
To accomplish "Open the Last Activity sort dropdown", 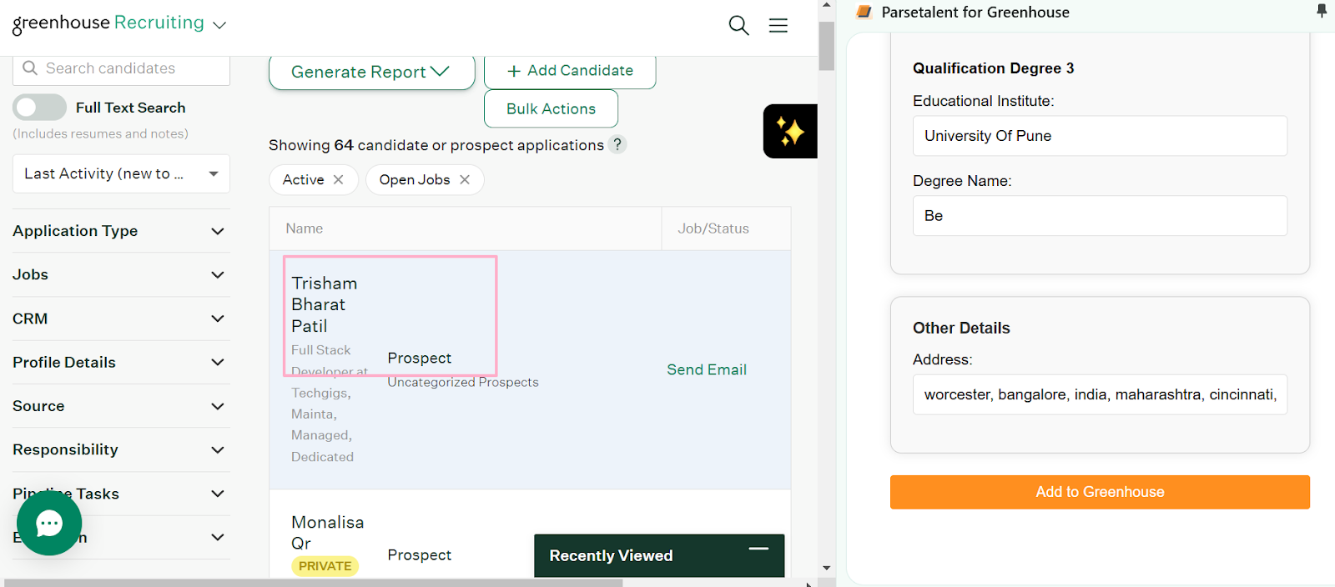I will tap(121, 173).
